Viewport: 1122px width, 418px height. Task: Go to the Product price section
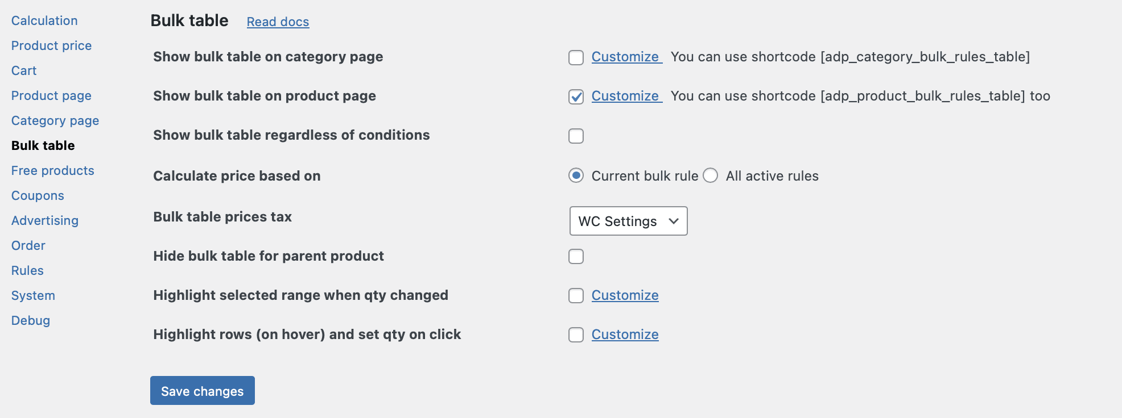(51, 45)
